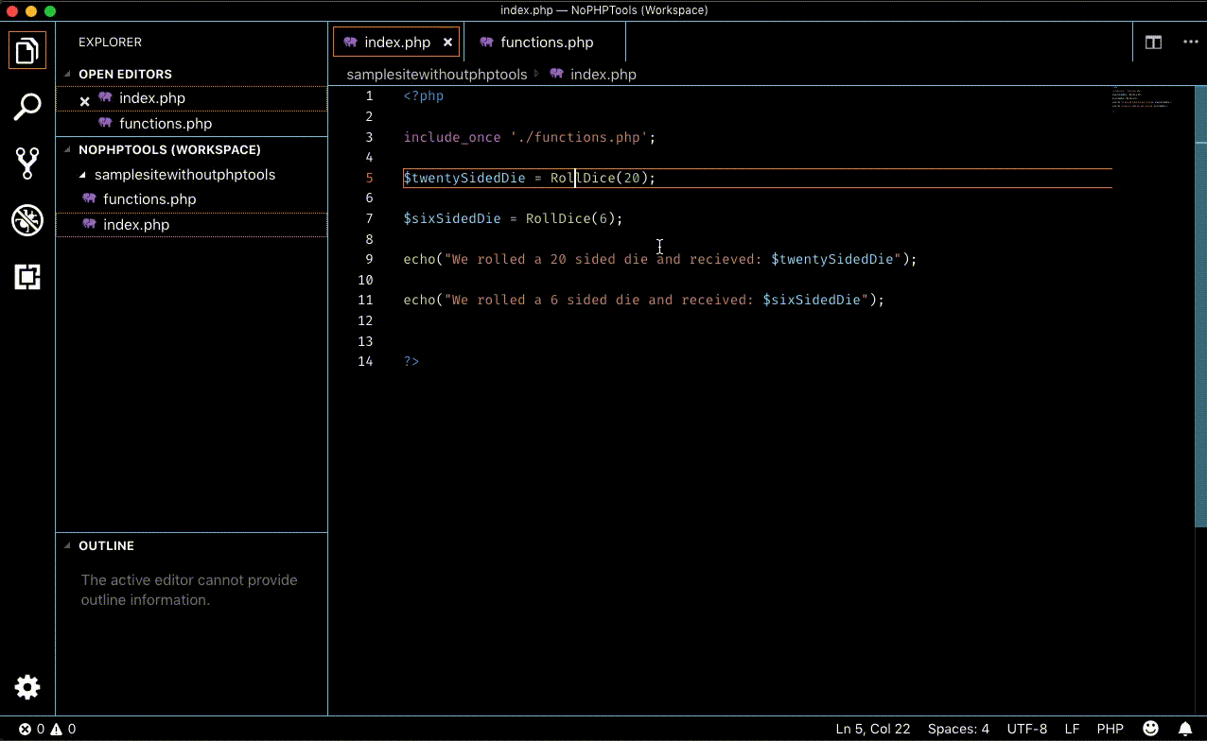Viewport: 1207px width, 741px height.
Task: Click the code minimap
Action: point(1142,98)
